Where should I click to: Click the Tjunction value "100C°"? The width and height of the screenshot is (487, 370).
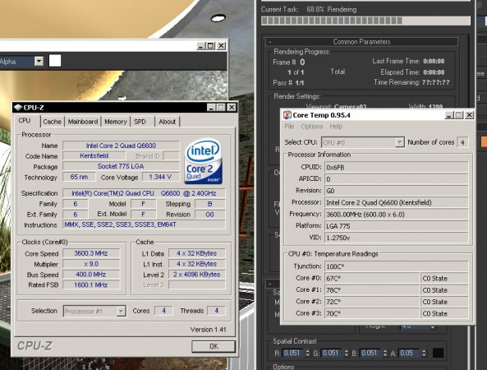397,266
